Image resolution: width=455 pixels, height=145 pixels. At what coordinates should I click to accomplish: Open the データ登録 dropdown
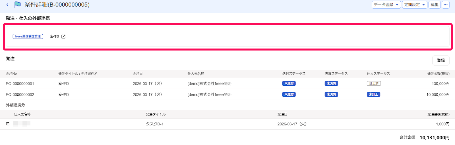(386, 5)
